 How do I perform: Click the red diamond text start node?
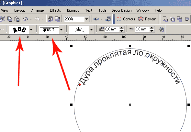click(80, 84)
